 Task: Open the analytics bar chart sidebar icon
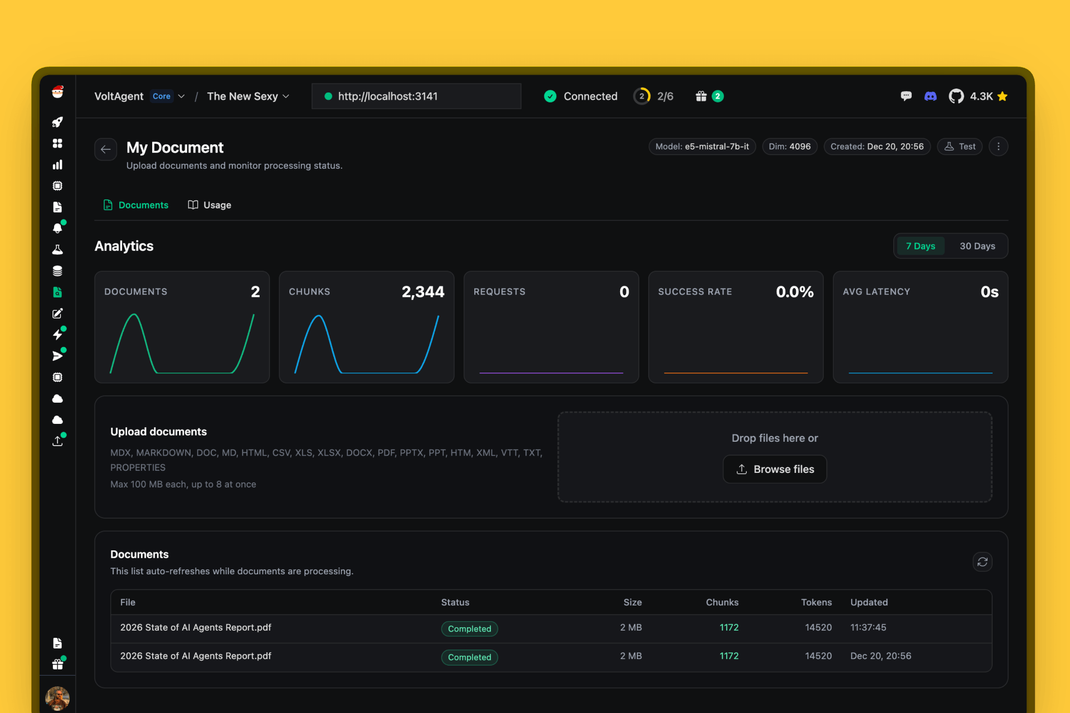point(57,164)
